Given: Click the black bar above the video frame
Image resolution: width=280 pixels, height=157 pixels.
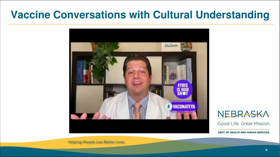Looking at the screenshot, I should coord(139,35).
